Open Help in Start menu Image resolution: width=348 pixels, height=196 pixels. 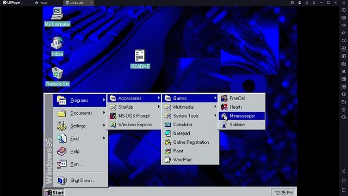(x=80, y=151)
